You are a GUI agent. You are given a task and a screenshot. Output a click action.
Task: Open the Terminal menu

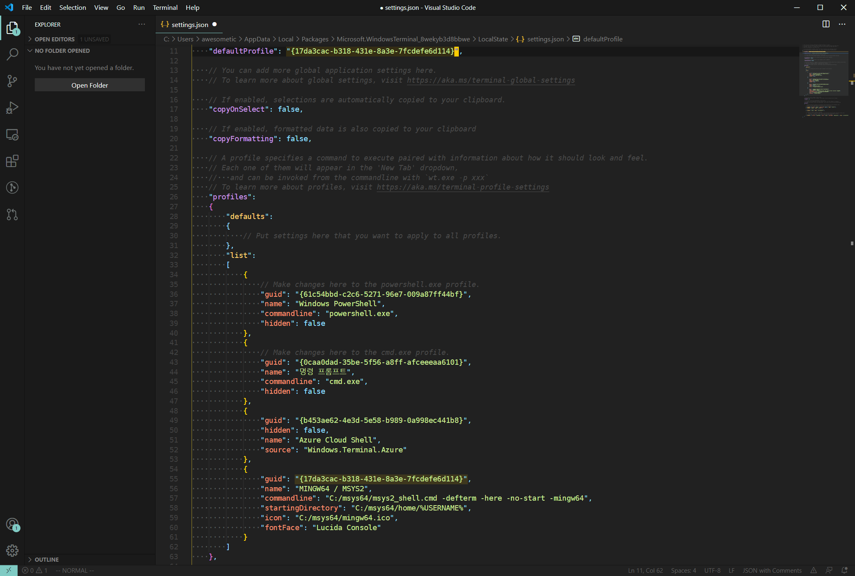click(165, 7)
